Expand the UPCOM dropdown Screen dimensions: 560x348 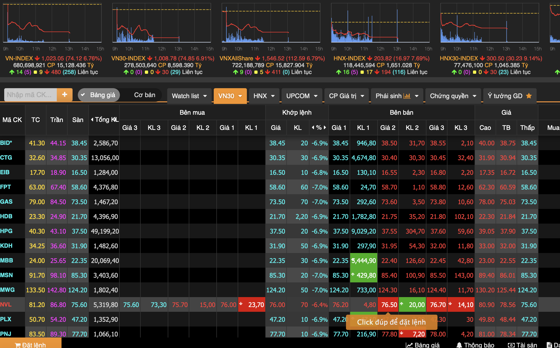pyautogui.click(x=302, y=96)
